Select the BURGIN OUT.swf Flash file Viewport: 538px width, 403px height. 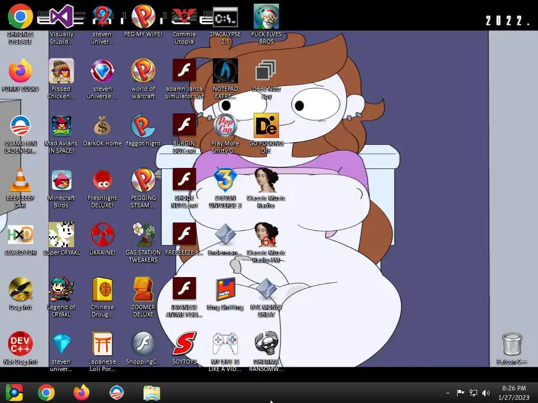pyautogui.click(x=184, y=126)
